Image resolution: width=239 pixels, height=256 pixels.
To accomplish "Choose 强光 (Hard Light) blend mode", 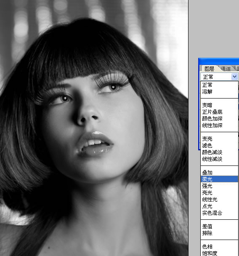I will 219,186.
